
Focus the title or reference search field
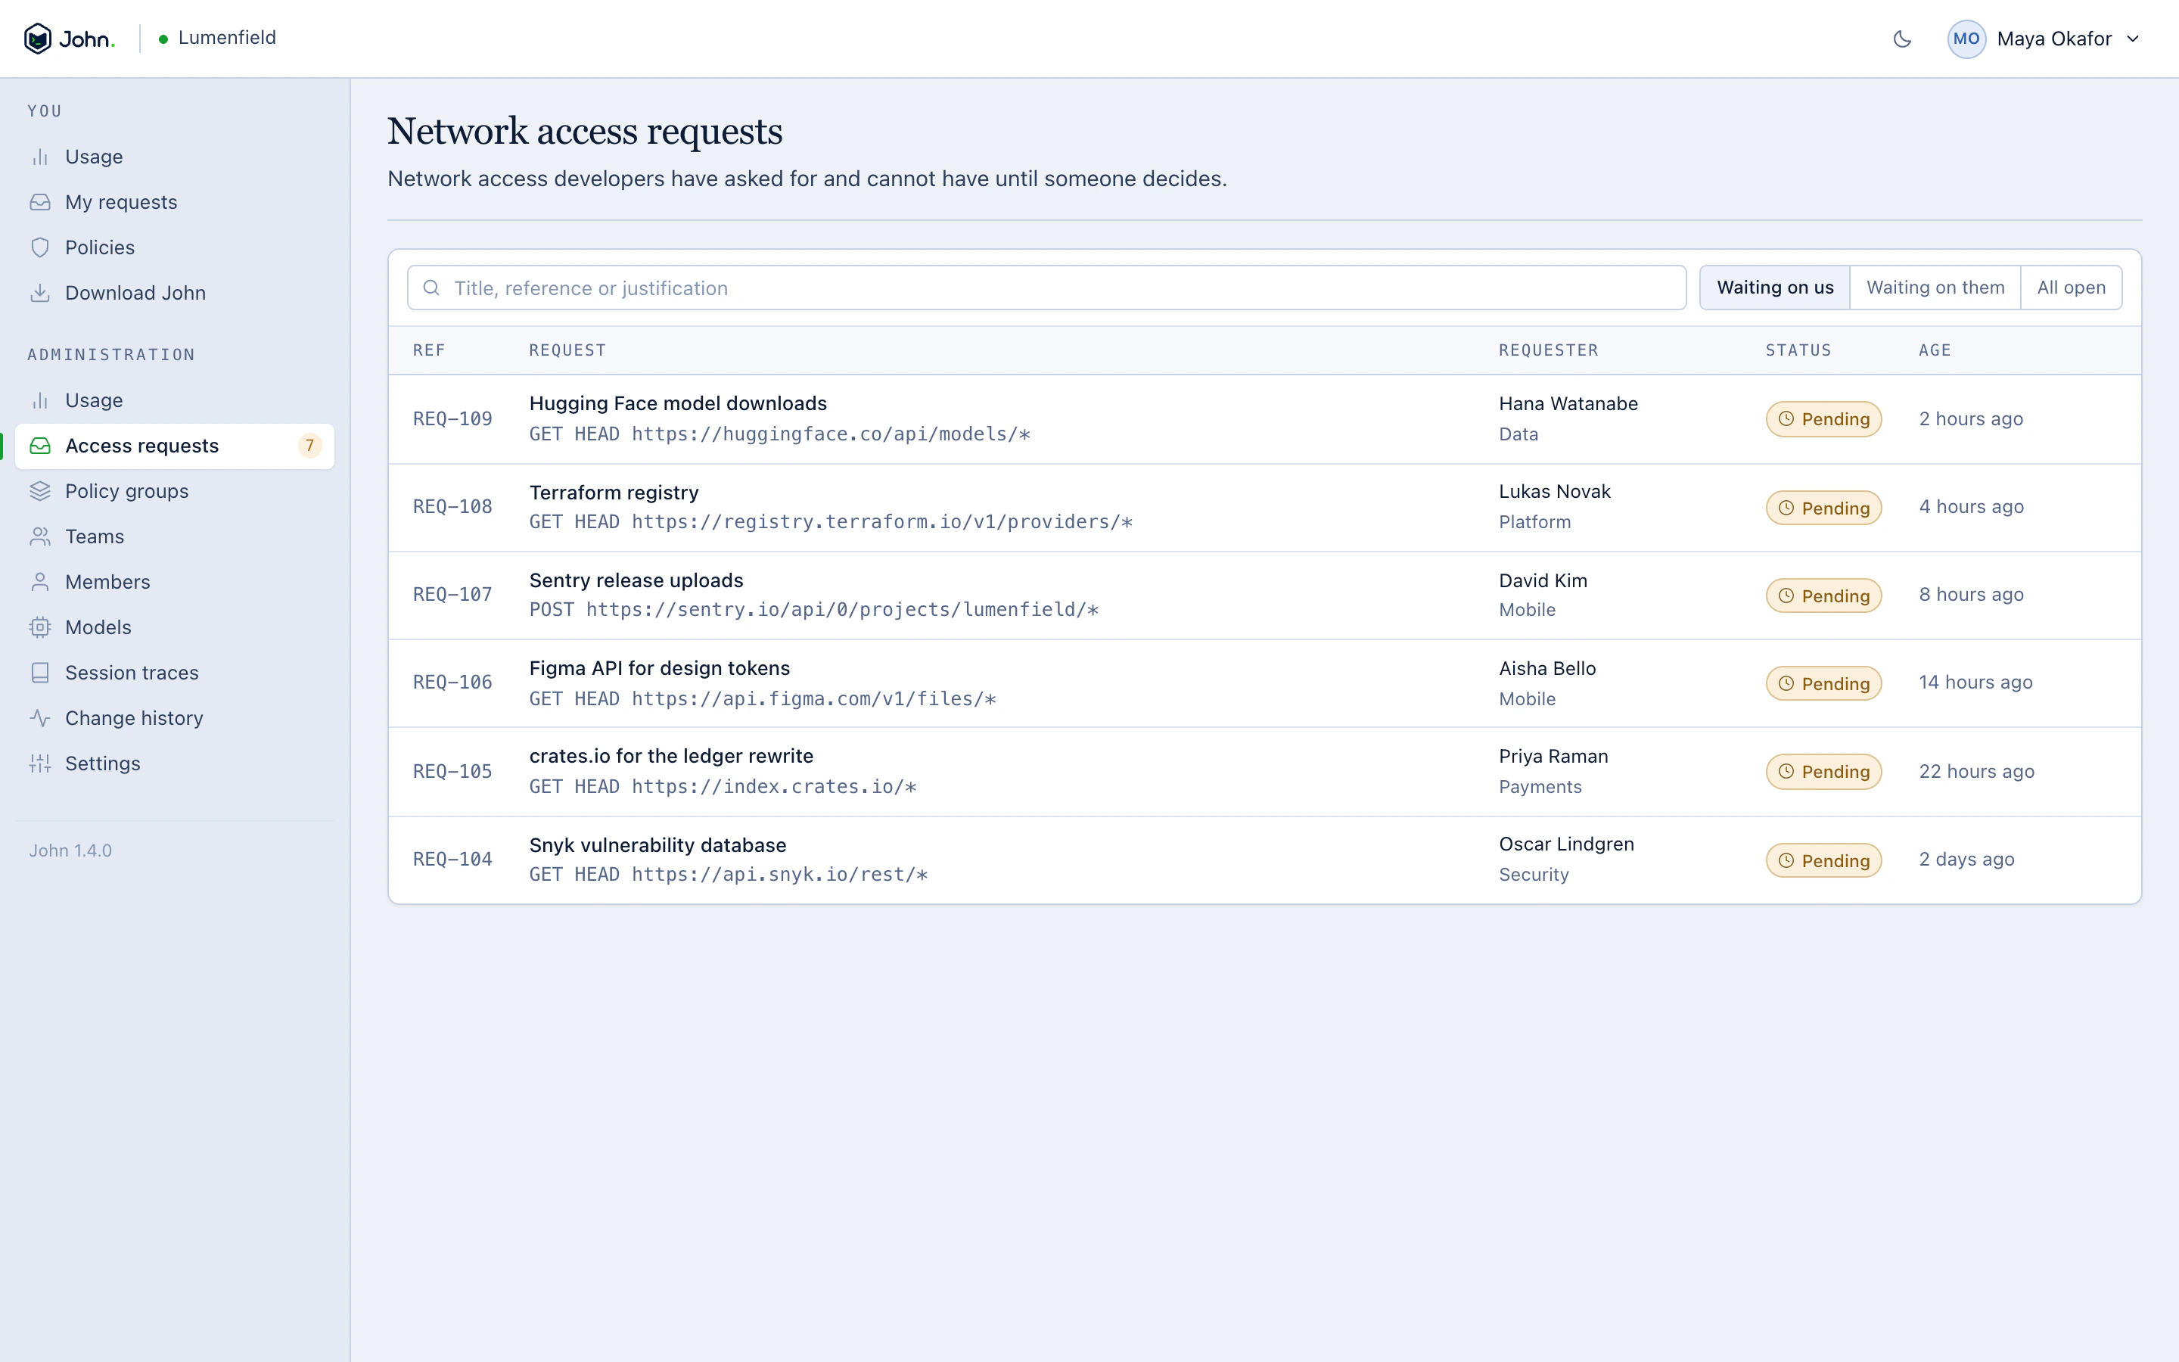pos(1046,288)
